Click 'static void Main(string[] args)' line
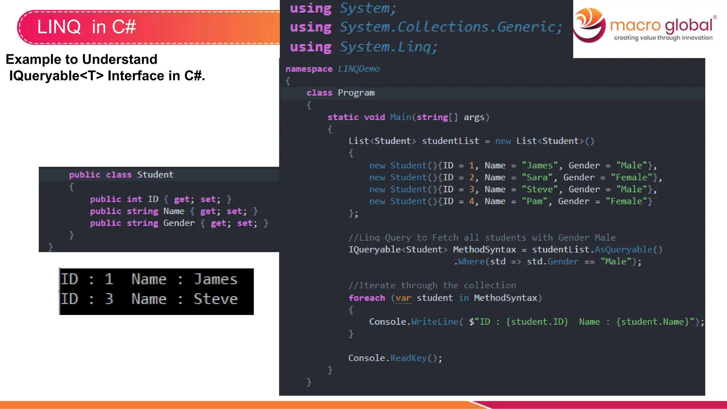 tap(409, 117)
